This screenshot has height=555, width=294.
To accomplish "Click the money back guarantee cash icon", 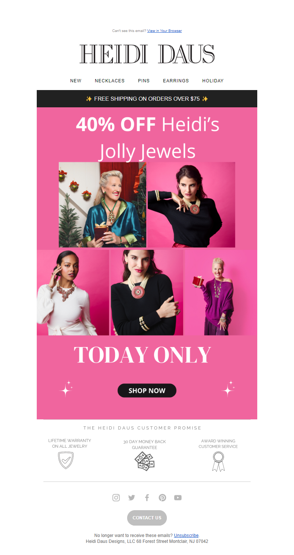I will click(x=144, y=461).
